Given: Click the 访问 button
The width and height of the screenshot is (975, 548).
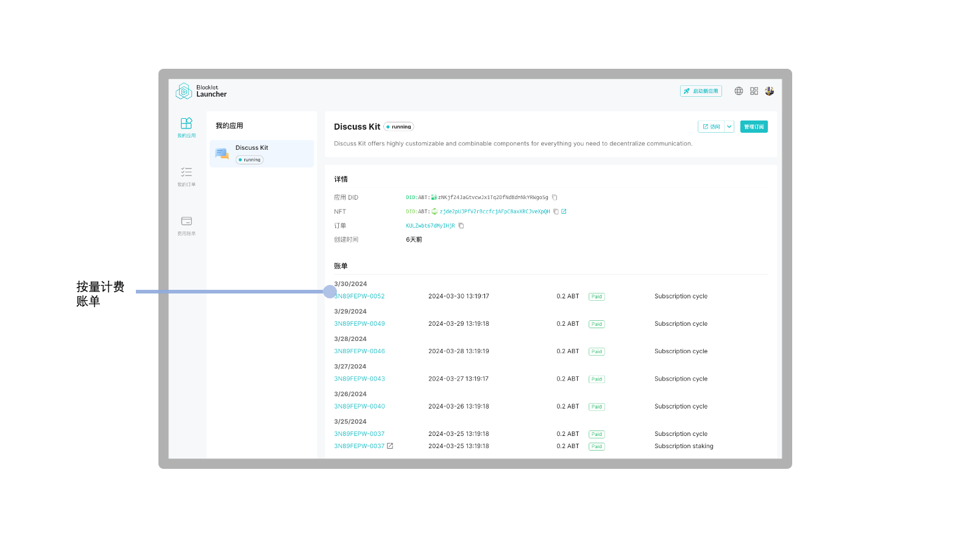Looking at the screenshot, I should click(711, 127).
